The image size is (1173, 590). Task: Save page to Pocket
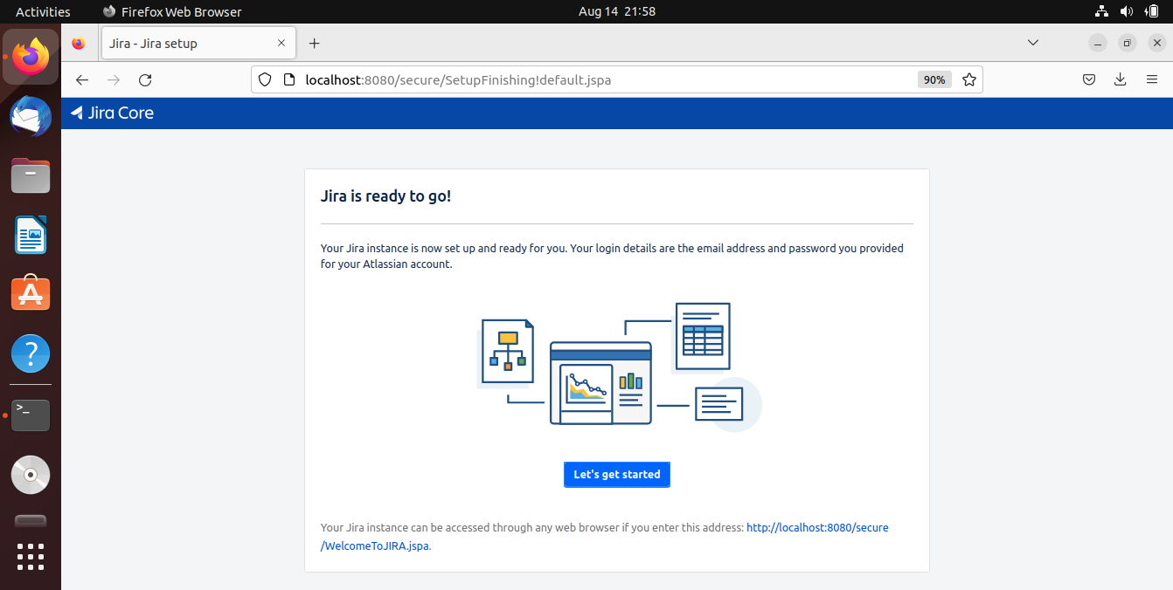(x=1088, y=79)
